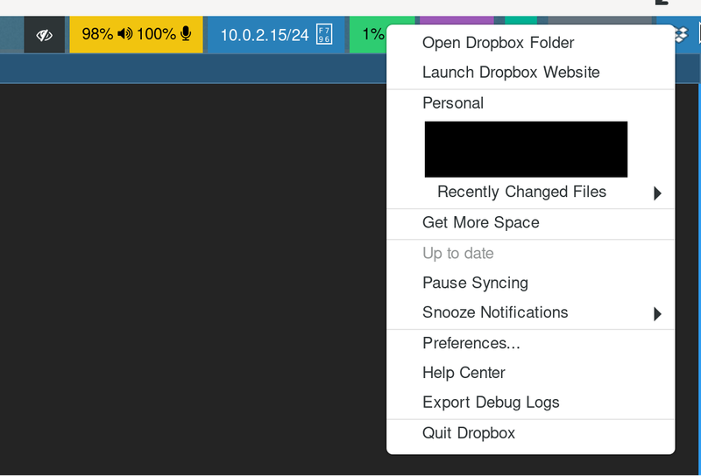701x476 pixels.
Task: Click the microphone icon in status bar
Action: coord(186,35)
